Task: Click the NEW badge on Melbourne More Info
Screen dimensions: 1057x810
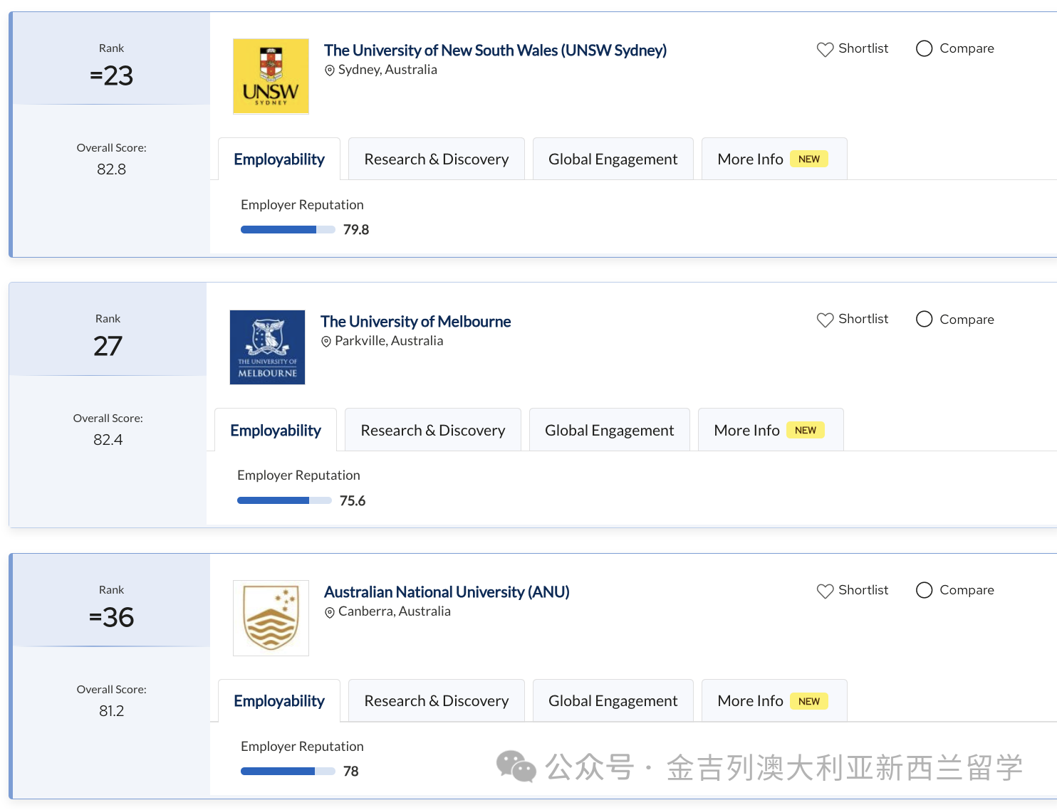Action: (x=806, y=430)
